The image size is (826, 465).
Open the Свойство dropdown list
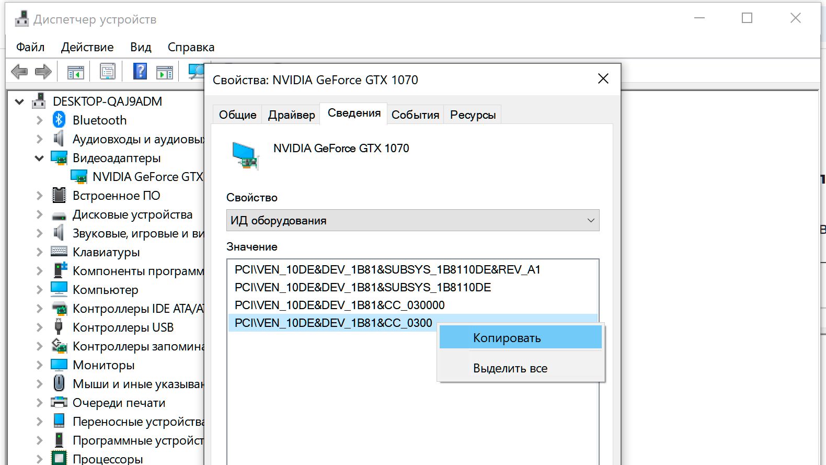412,221
